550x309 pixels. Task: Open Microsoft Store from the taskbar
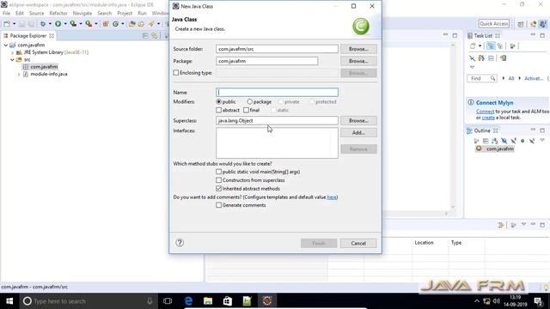(x=228, y=301)
